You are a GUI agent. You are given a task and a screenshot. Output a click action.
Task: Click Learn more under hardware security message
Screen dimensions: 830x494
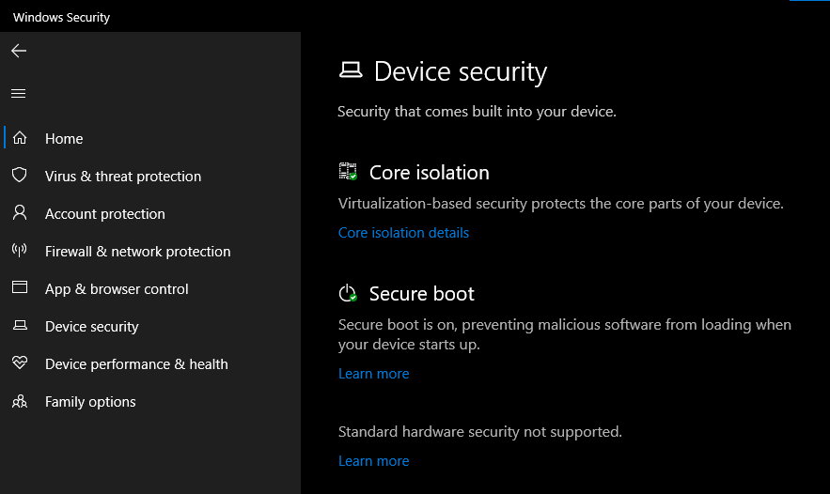point(373,461)
